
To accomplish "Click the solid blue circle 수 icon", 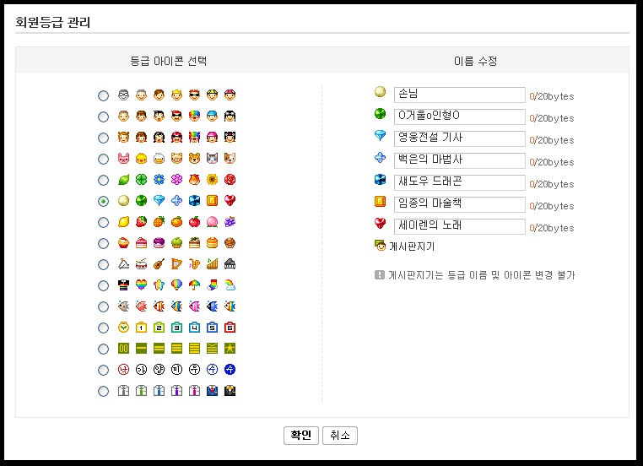I will tap(230, 370).
